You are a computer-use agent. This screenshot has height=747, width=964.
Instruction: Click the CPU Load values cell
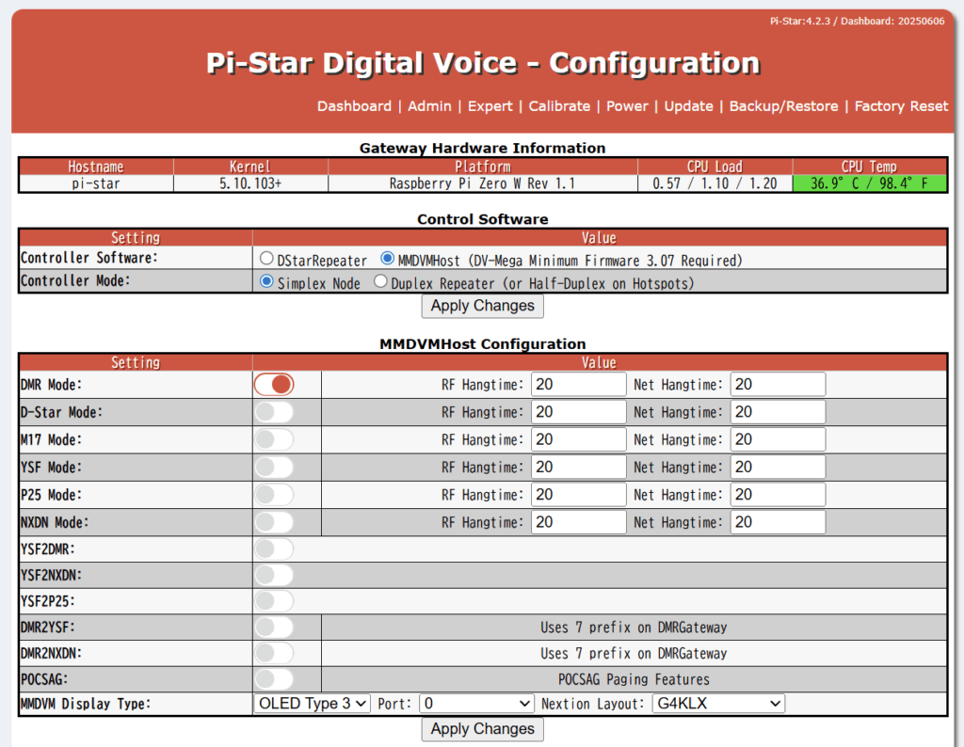click(x=715, y=183)
